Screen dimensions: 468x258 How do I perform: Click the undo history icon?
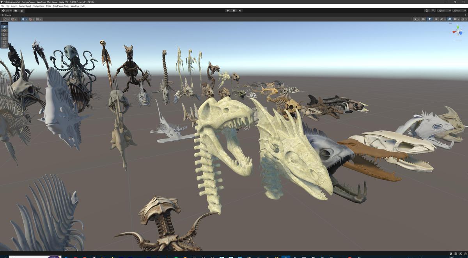[427, 11]
